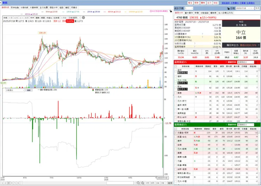Uncheck 永豐金-板新 seller row checkbox

(x=175, y=133)
